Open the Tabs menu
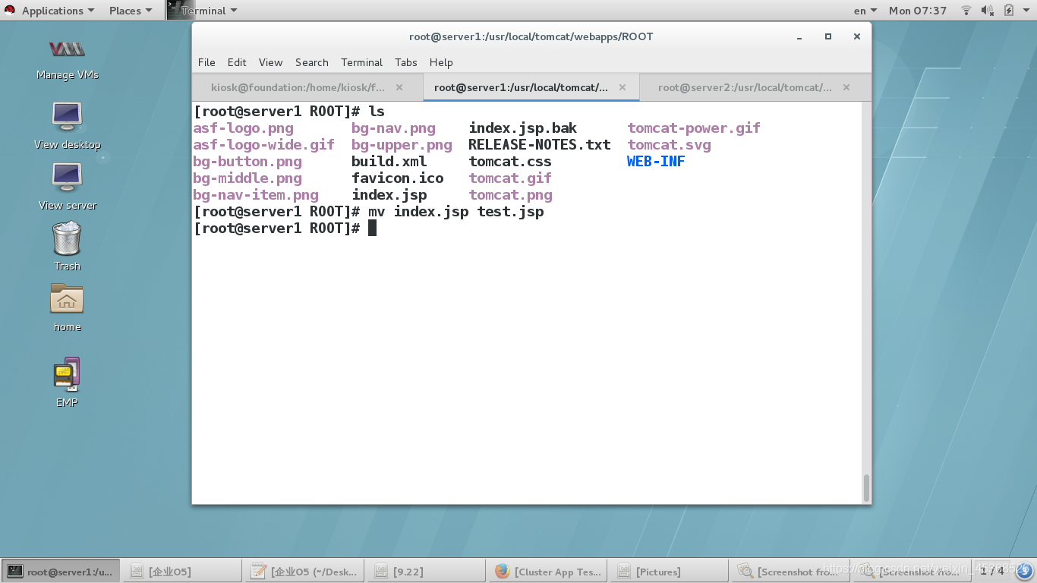Image resolution: width=1037 pixels, height=583 pixels. click(406, 62)
